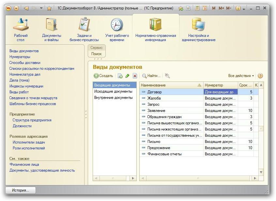Open the info help icon in title bar
Viewport: 276px width, 201px height.
pyautogui.click(x=238, y=8)
